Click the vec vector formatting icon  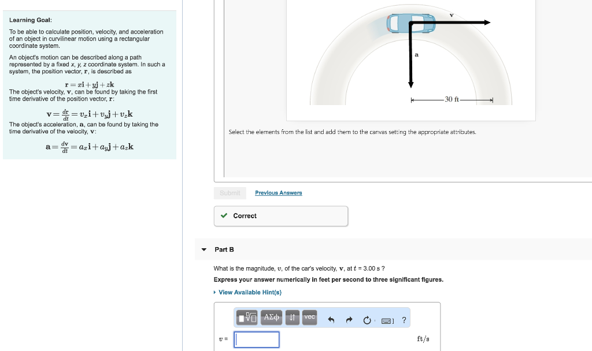[309, 318]
